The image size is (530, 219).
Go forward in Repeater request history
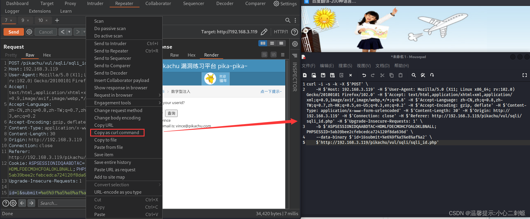click(x=78, y=32)
